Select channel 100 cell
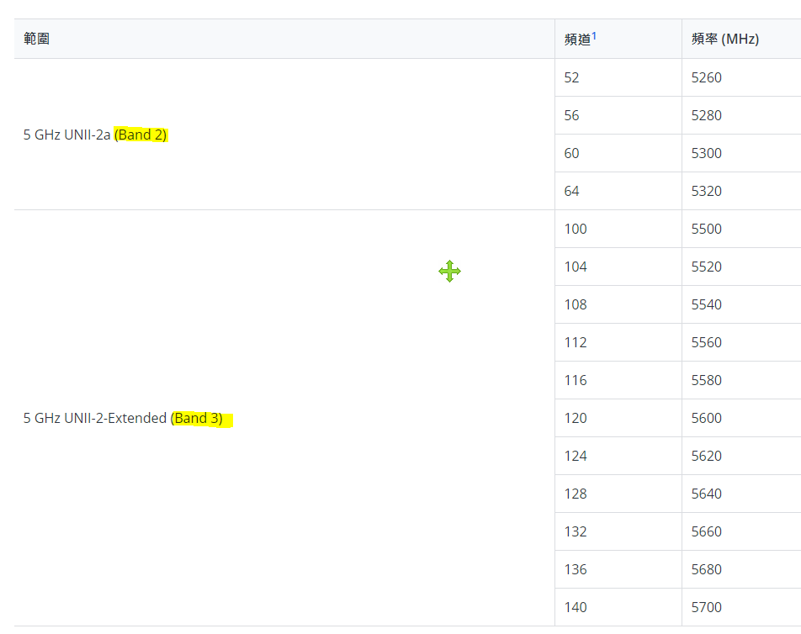 point(618,229)
